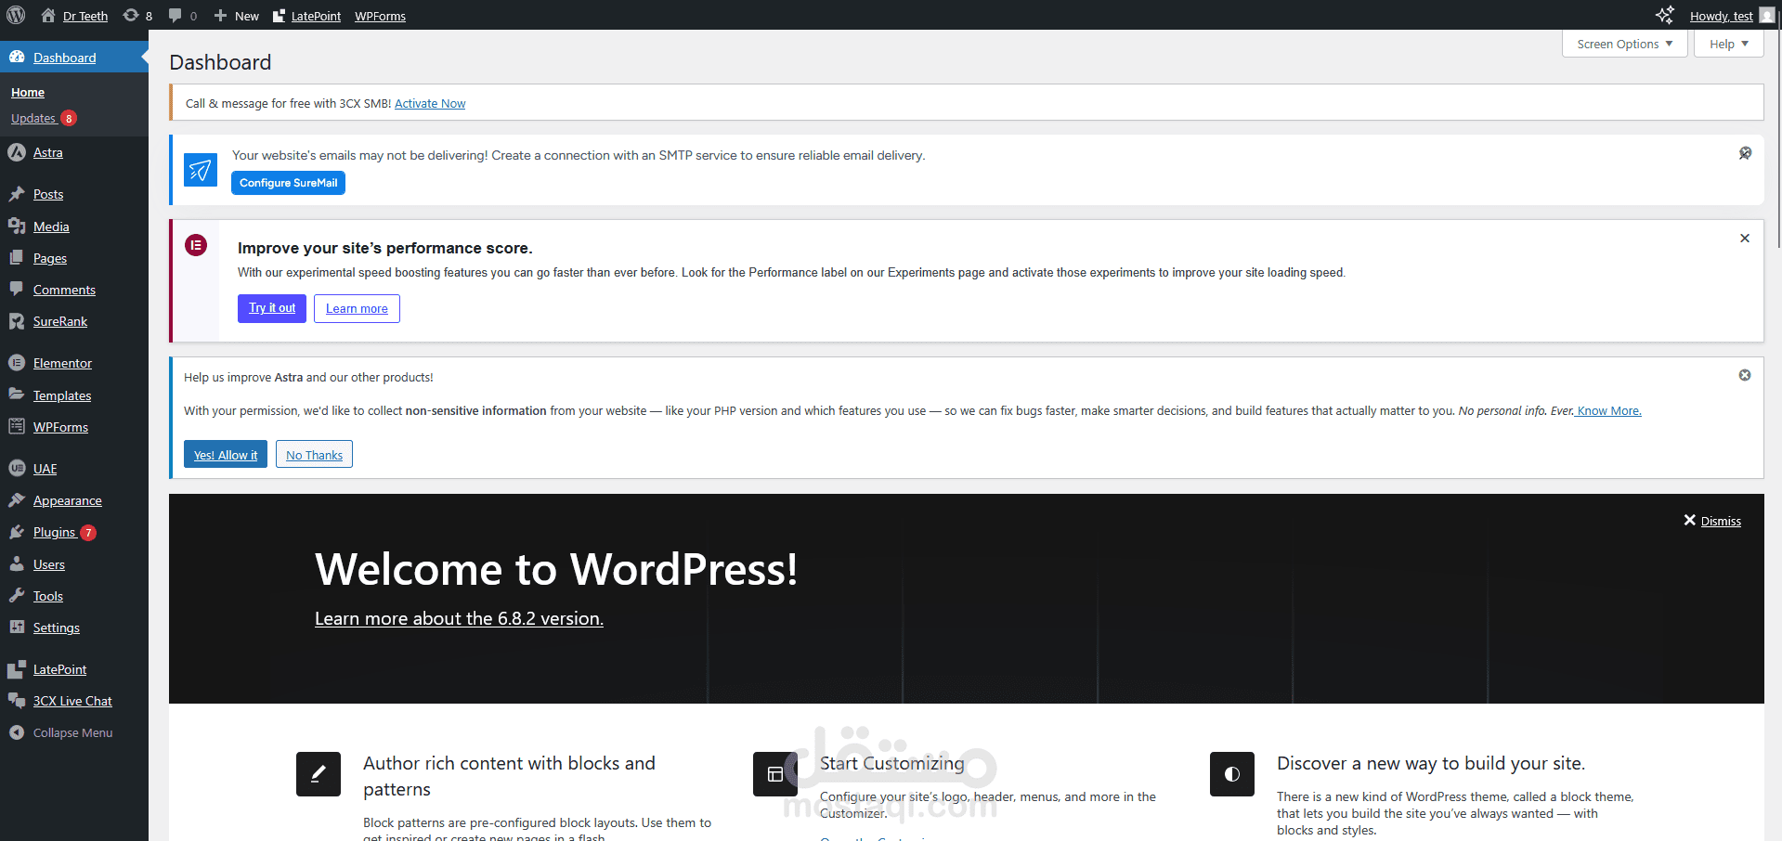Click the Plugins plug icon in sidebar
Screen dimensions: 1782x841
17,532
